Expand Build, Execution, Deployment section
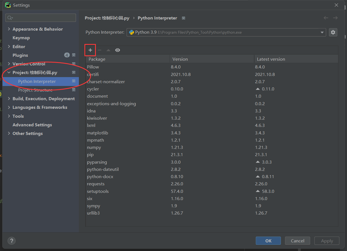The width and height of the screenshot is (347, 251). (x=9, y=99)
